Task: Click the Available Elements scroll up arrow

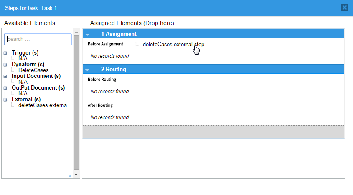Action: (76, 32)
